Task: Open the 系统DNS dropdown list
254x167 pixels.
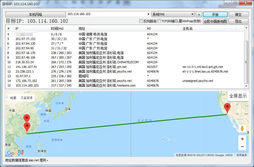Action: coord(193,14)
